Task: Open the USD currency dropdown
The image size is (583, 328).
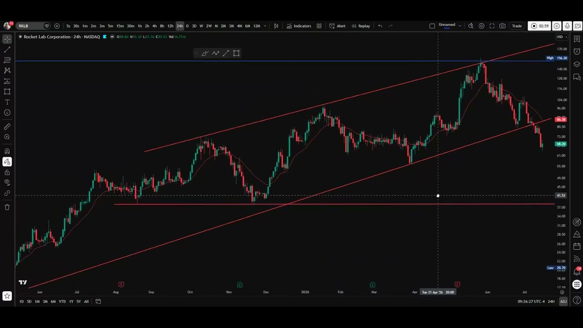Action: (562, 37)
